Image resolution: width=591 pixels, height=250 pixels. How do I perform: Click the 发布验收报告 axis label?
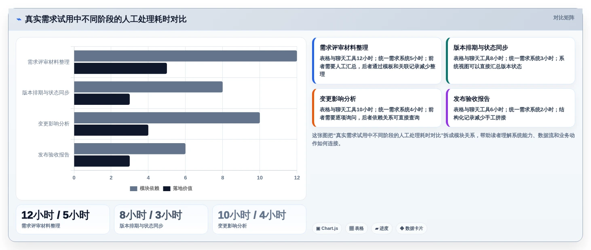[x=54, y=155]
